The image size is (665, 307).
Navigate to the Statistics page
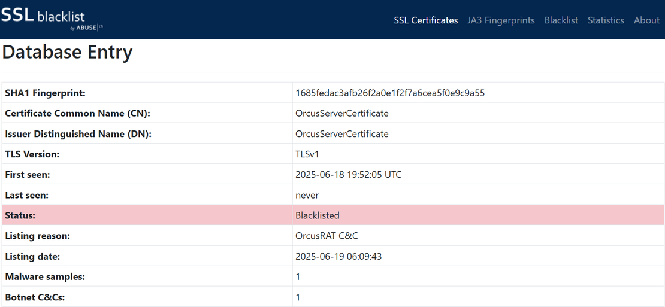[606, 20]
